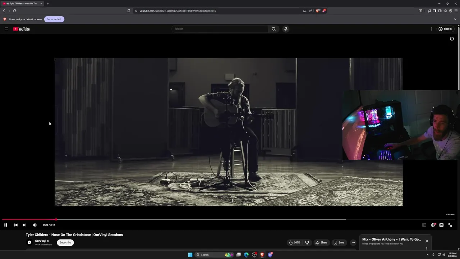Save the video to a playlist

coord(339,242)
